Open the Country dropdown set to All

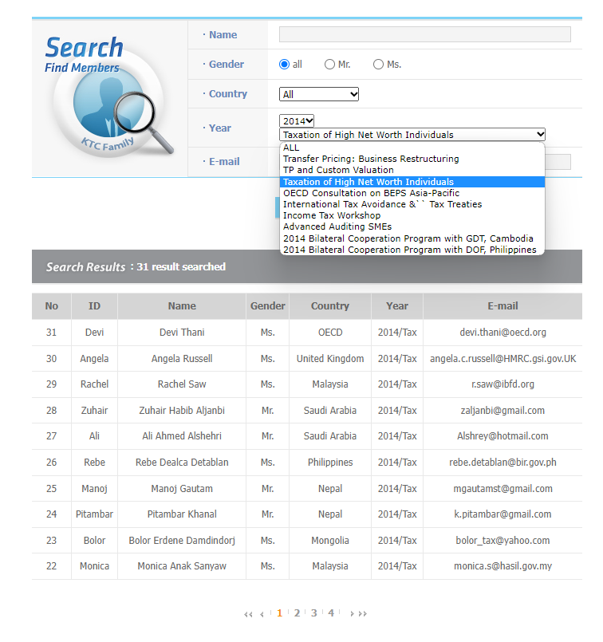coord(319,94)
